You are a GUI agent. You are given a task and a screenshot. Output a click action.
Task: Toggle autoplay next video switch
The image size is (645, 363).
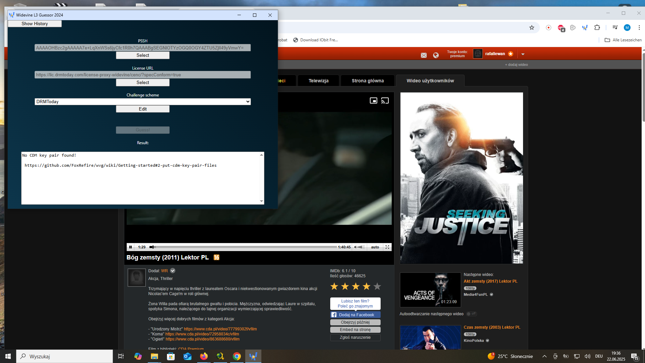pos(471,314)
